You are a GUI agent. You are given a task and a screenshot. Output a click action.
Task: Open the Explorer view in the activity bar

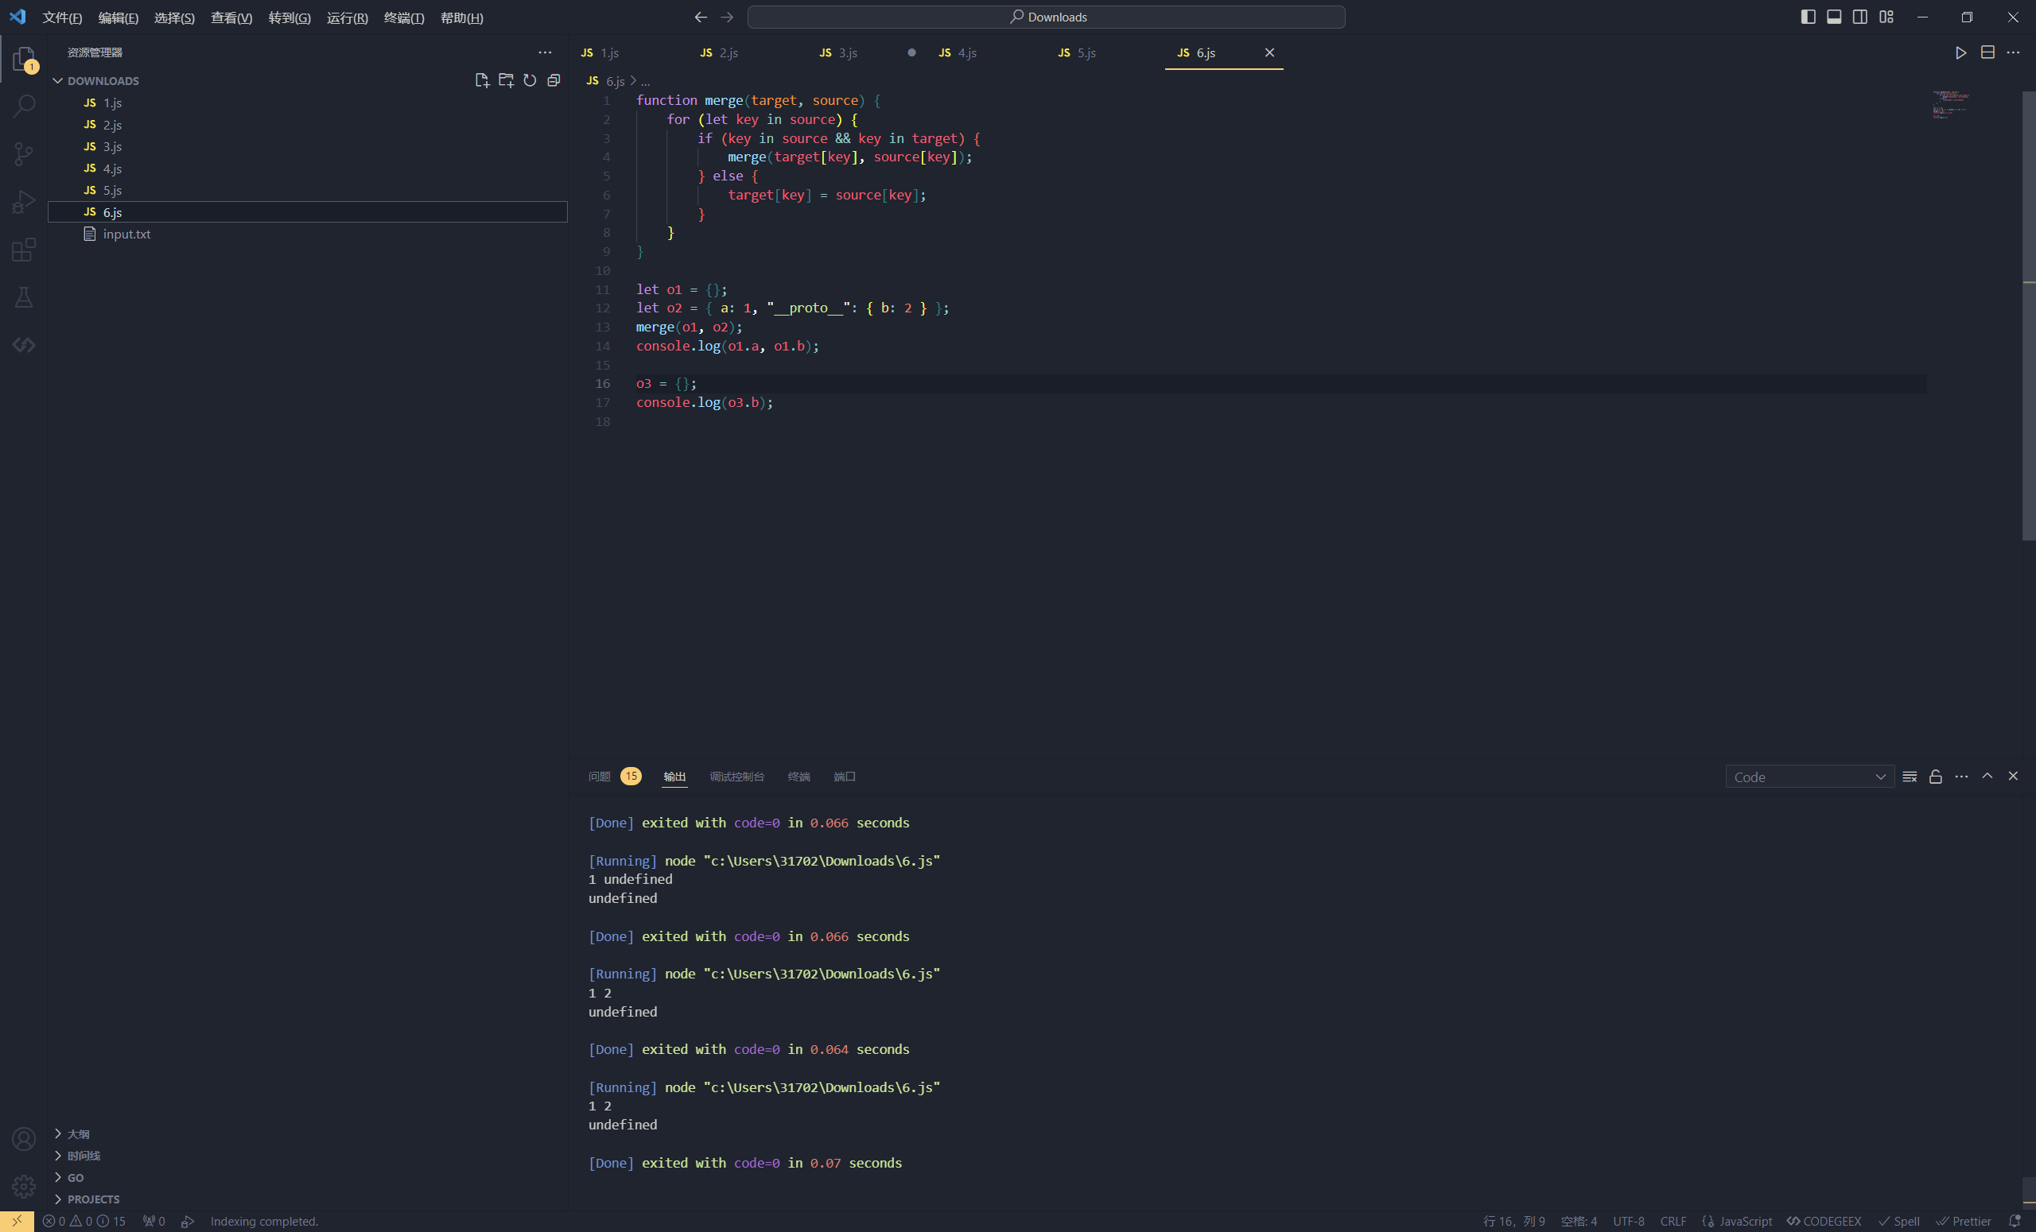tap(24, 59)
